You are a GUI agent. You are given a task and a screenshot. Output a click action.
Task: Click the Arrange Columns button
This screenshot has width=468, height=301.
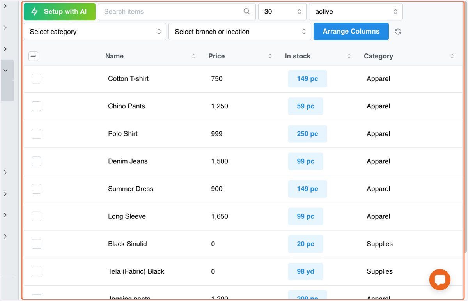click(x=351, y=32)
